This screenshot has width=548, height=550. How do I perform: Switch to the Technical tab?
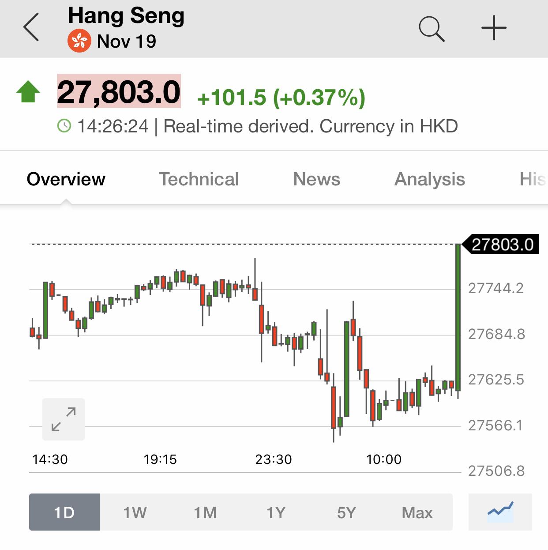coord(199,179)
